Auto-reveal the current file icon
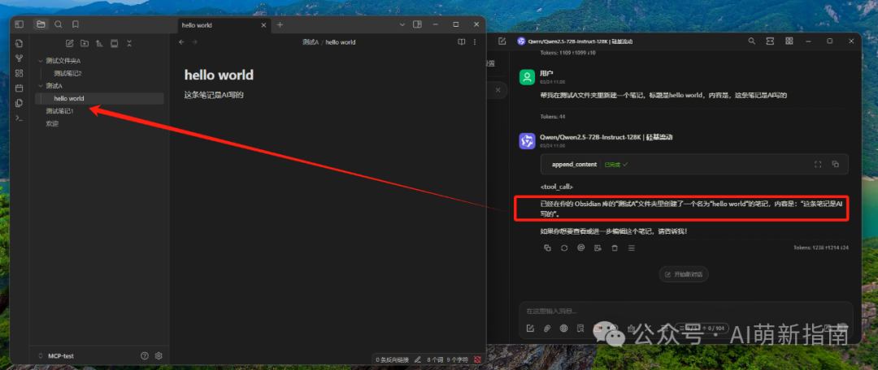This screenshot has height=370, width=878. 115,43
